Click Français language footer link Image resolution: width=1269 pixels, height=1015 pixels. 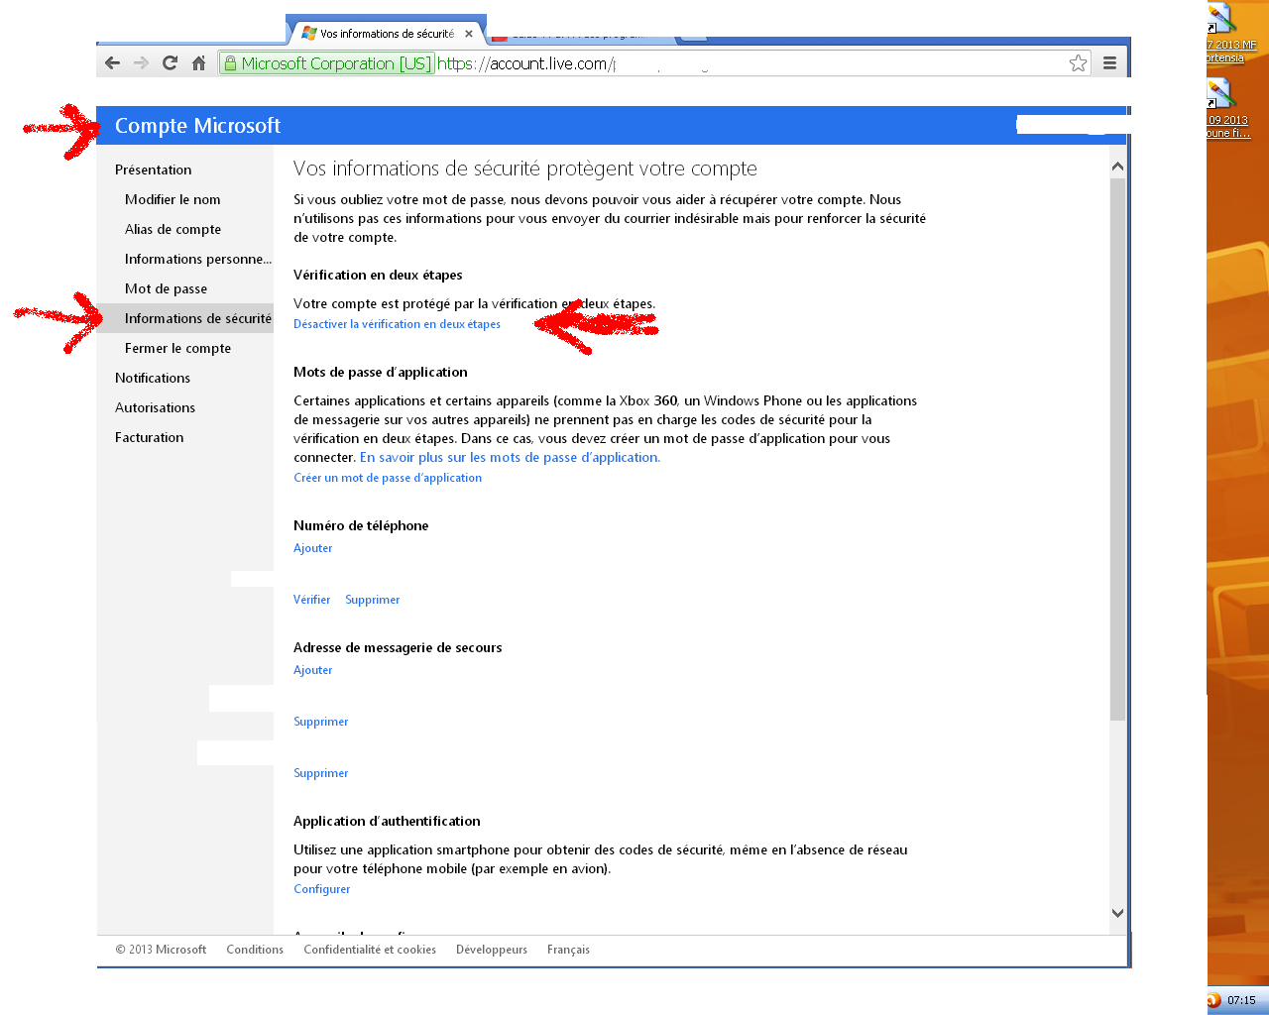point(568,950)
